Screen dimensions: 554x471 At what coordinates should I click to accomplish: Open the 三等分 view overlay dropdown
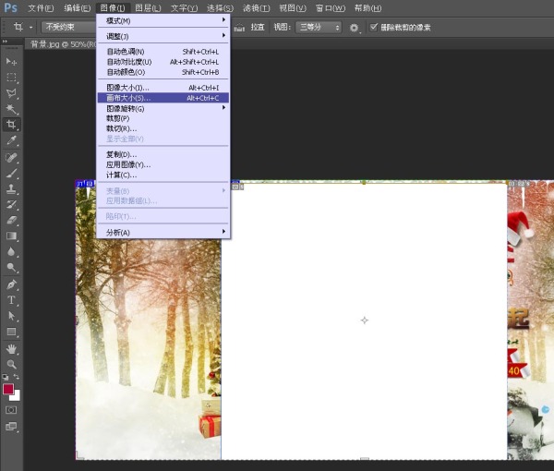[x=319, y=28]
